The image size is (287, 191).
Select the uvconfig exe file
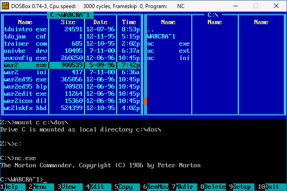pos(72,58)
